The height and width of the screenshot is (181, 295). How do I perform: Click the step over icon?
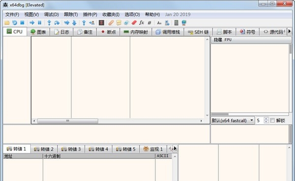click(57, 23)
